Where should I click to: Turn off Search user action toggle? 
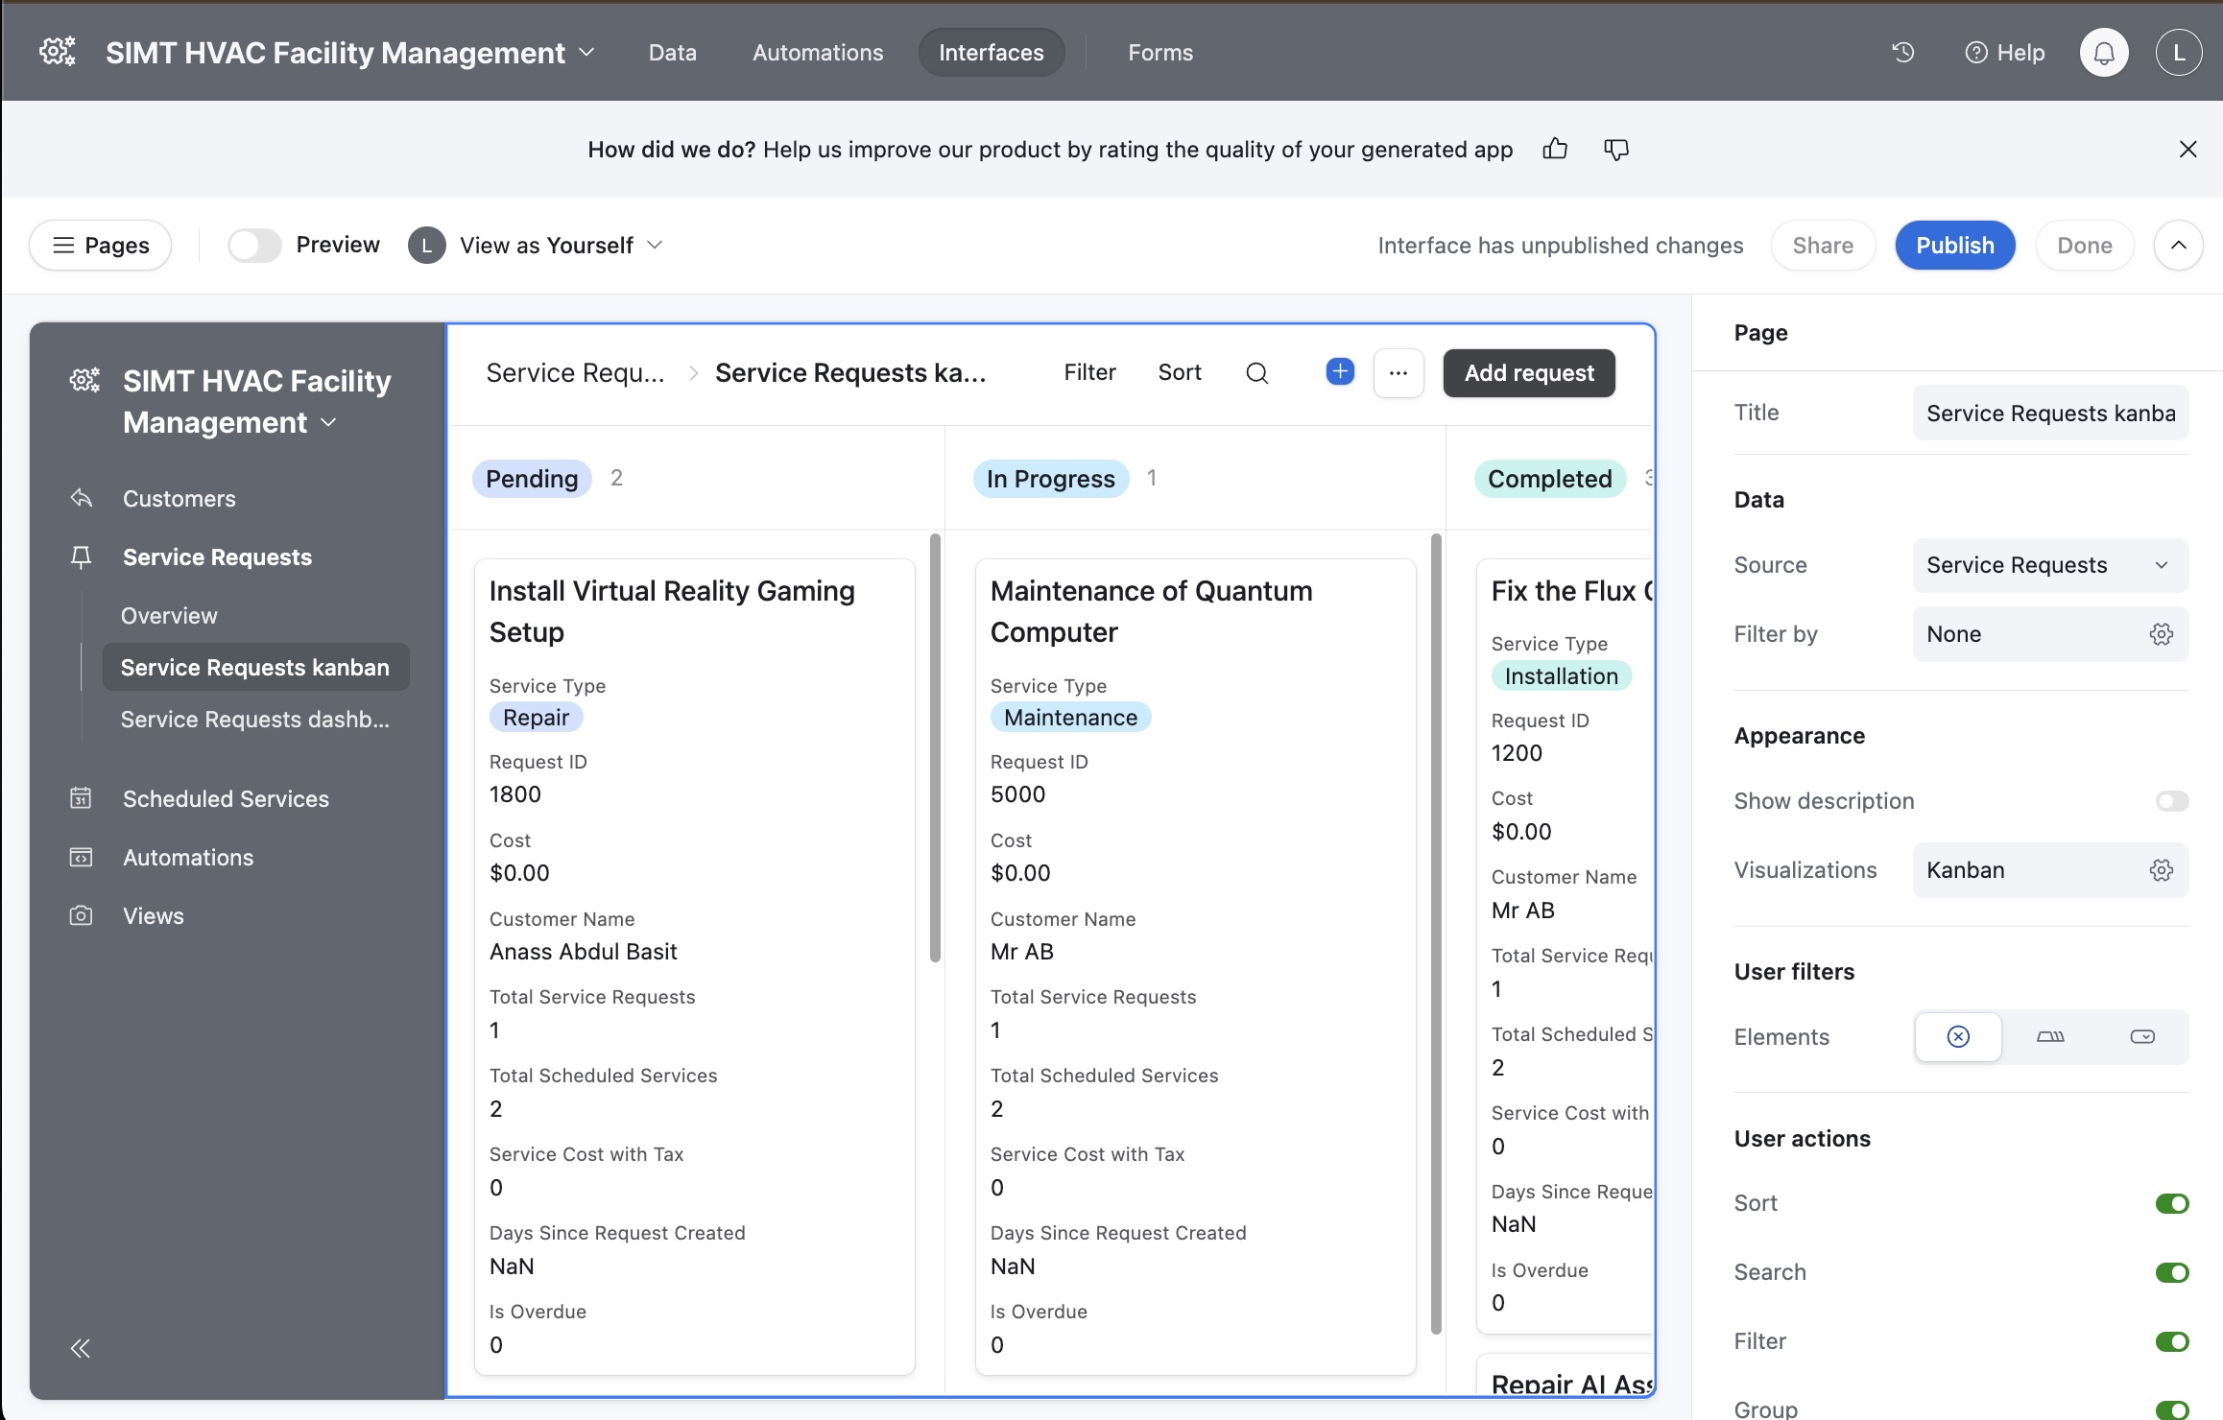tap(2171, 1272)
